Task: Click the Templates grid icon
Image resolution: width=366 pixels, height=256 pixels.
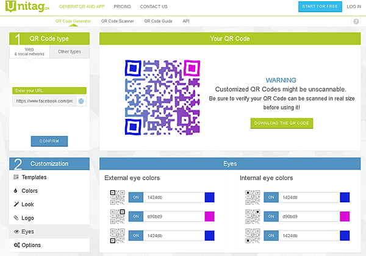Action: [x=16, y=177]
